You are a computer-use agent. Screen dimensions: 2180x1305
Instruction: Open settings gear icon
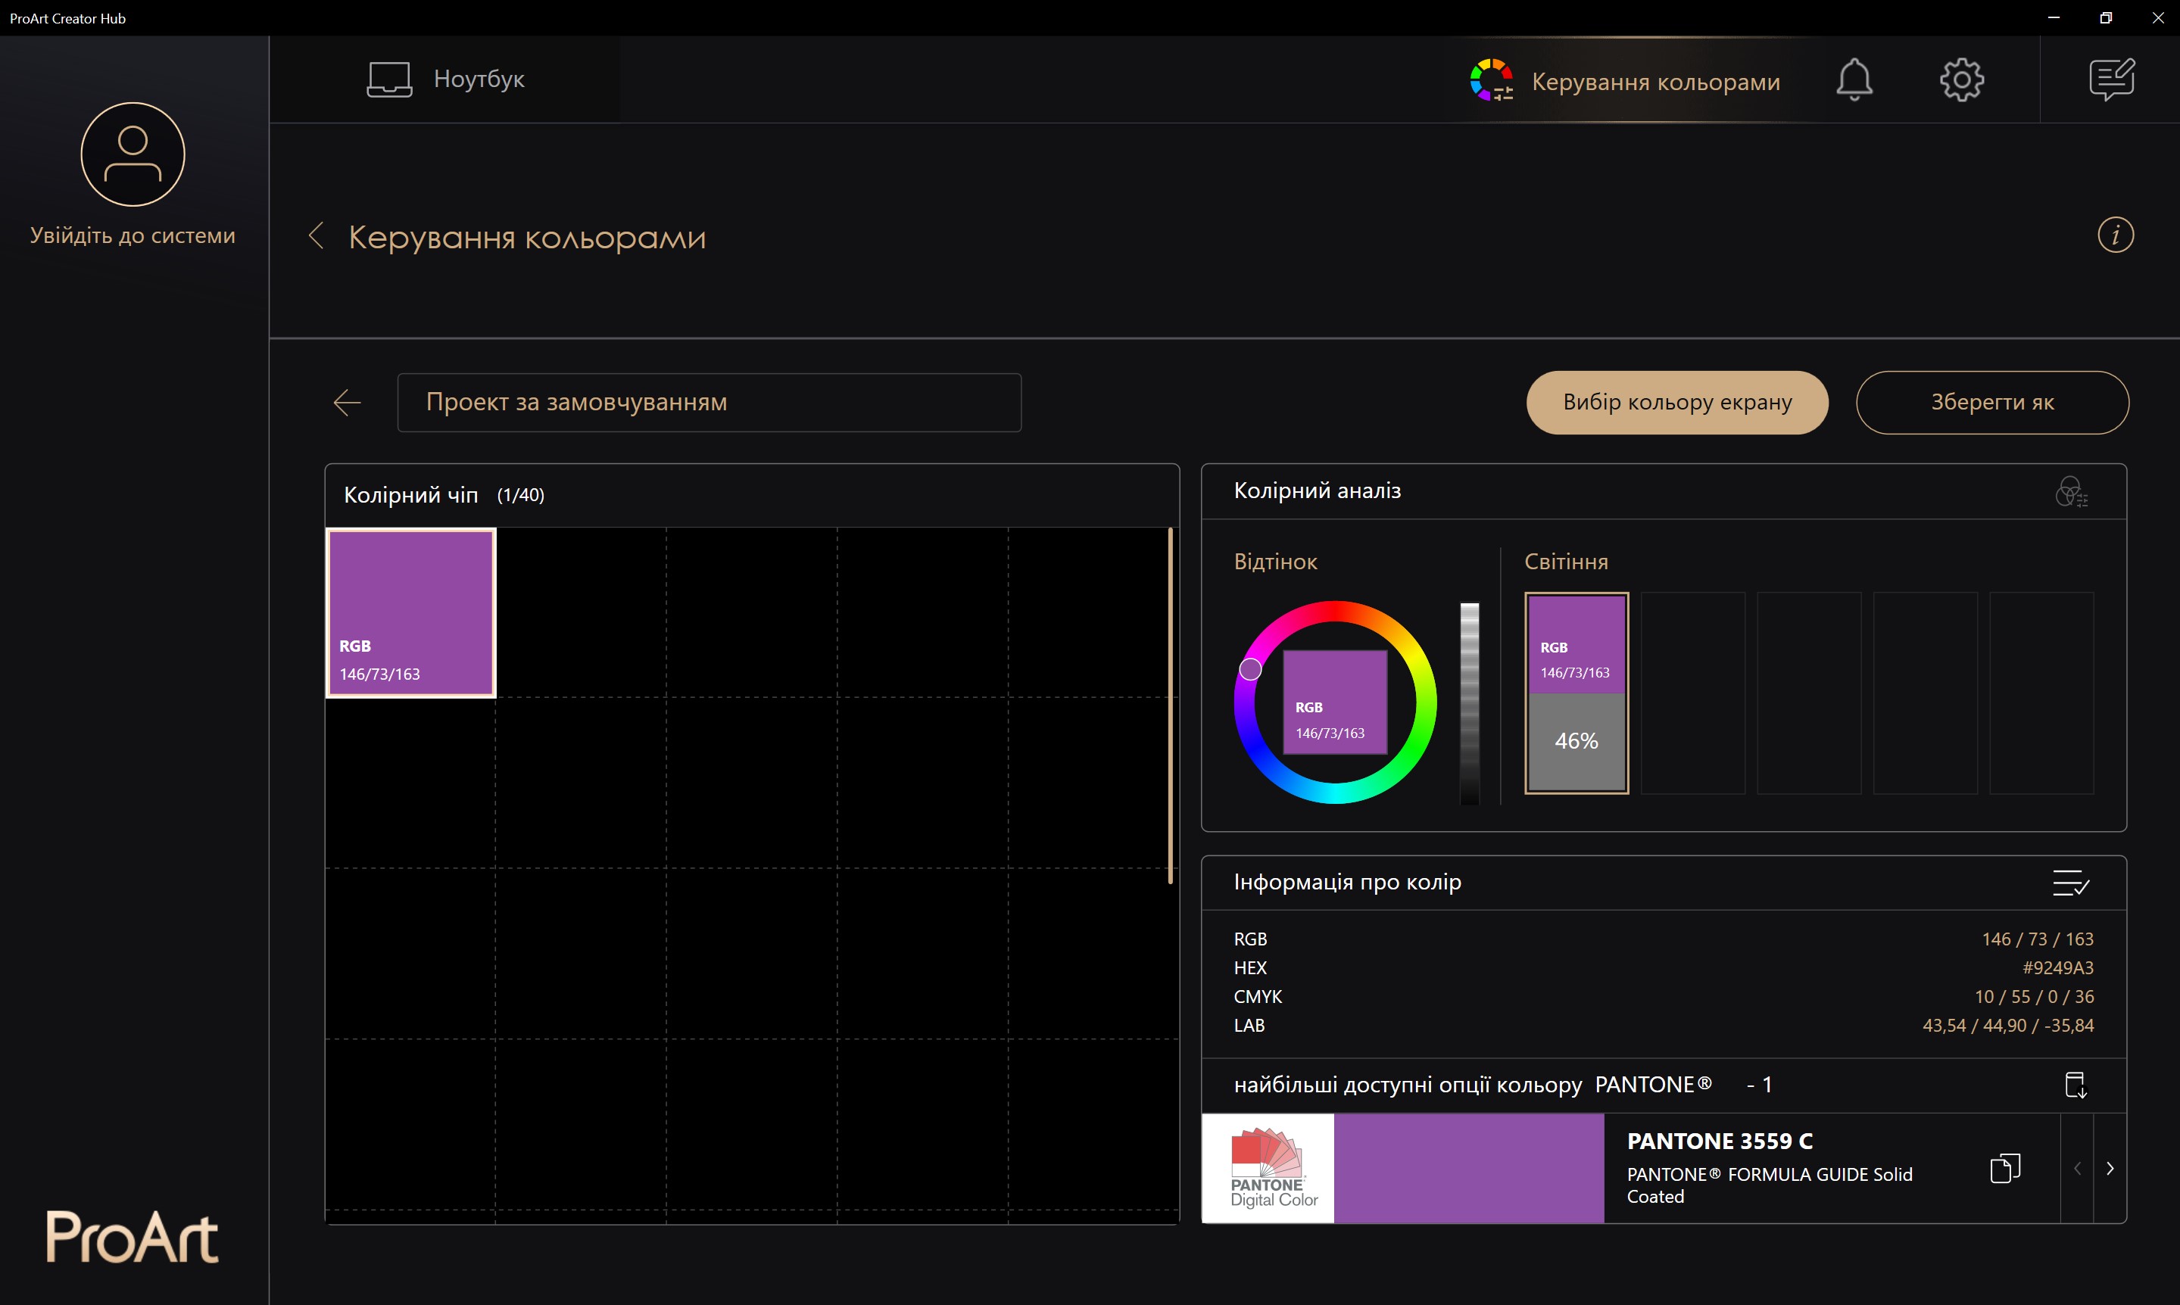tap(1961, 80)
